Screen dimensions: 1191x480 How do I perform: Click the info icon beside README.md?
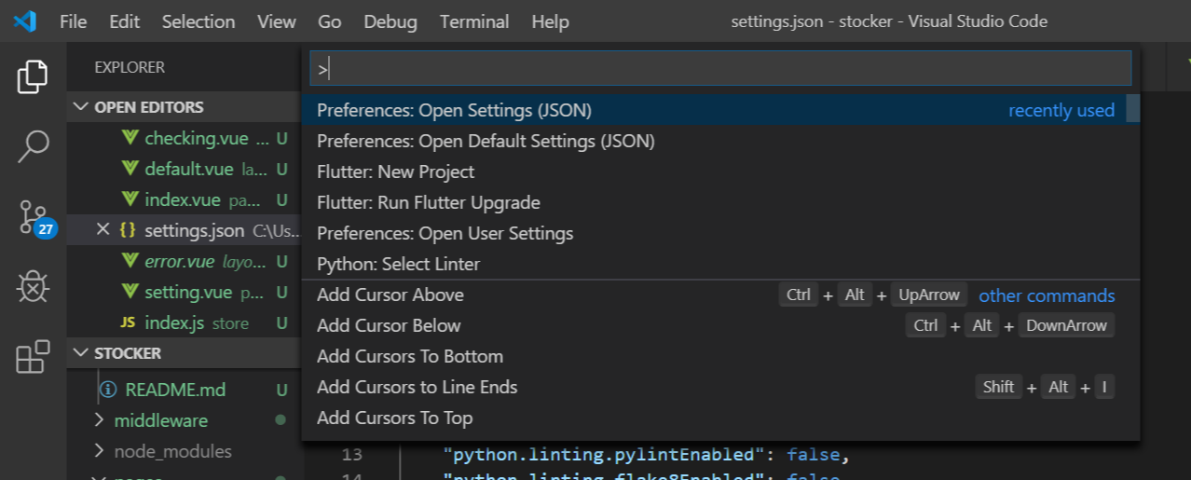coord(108,390)
